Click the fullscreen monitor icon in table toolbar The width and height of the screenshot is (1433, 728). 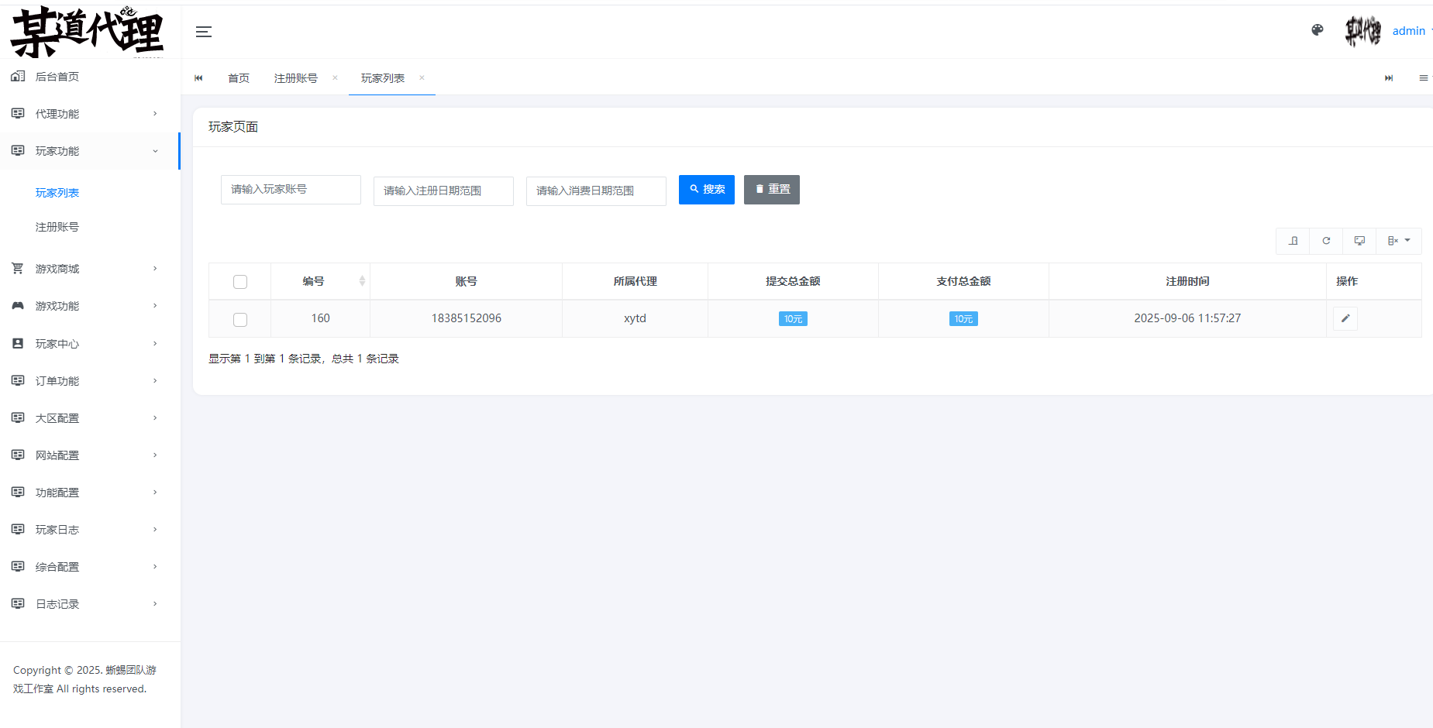(1359, 241)
